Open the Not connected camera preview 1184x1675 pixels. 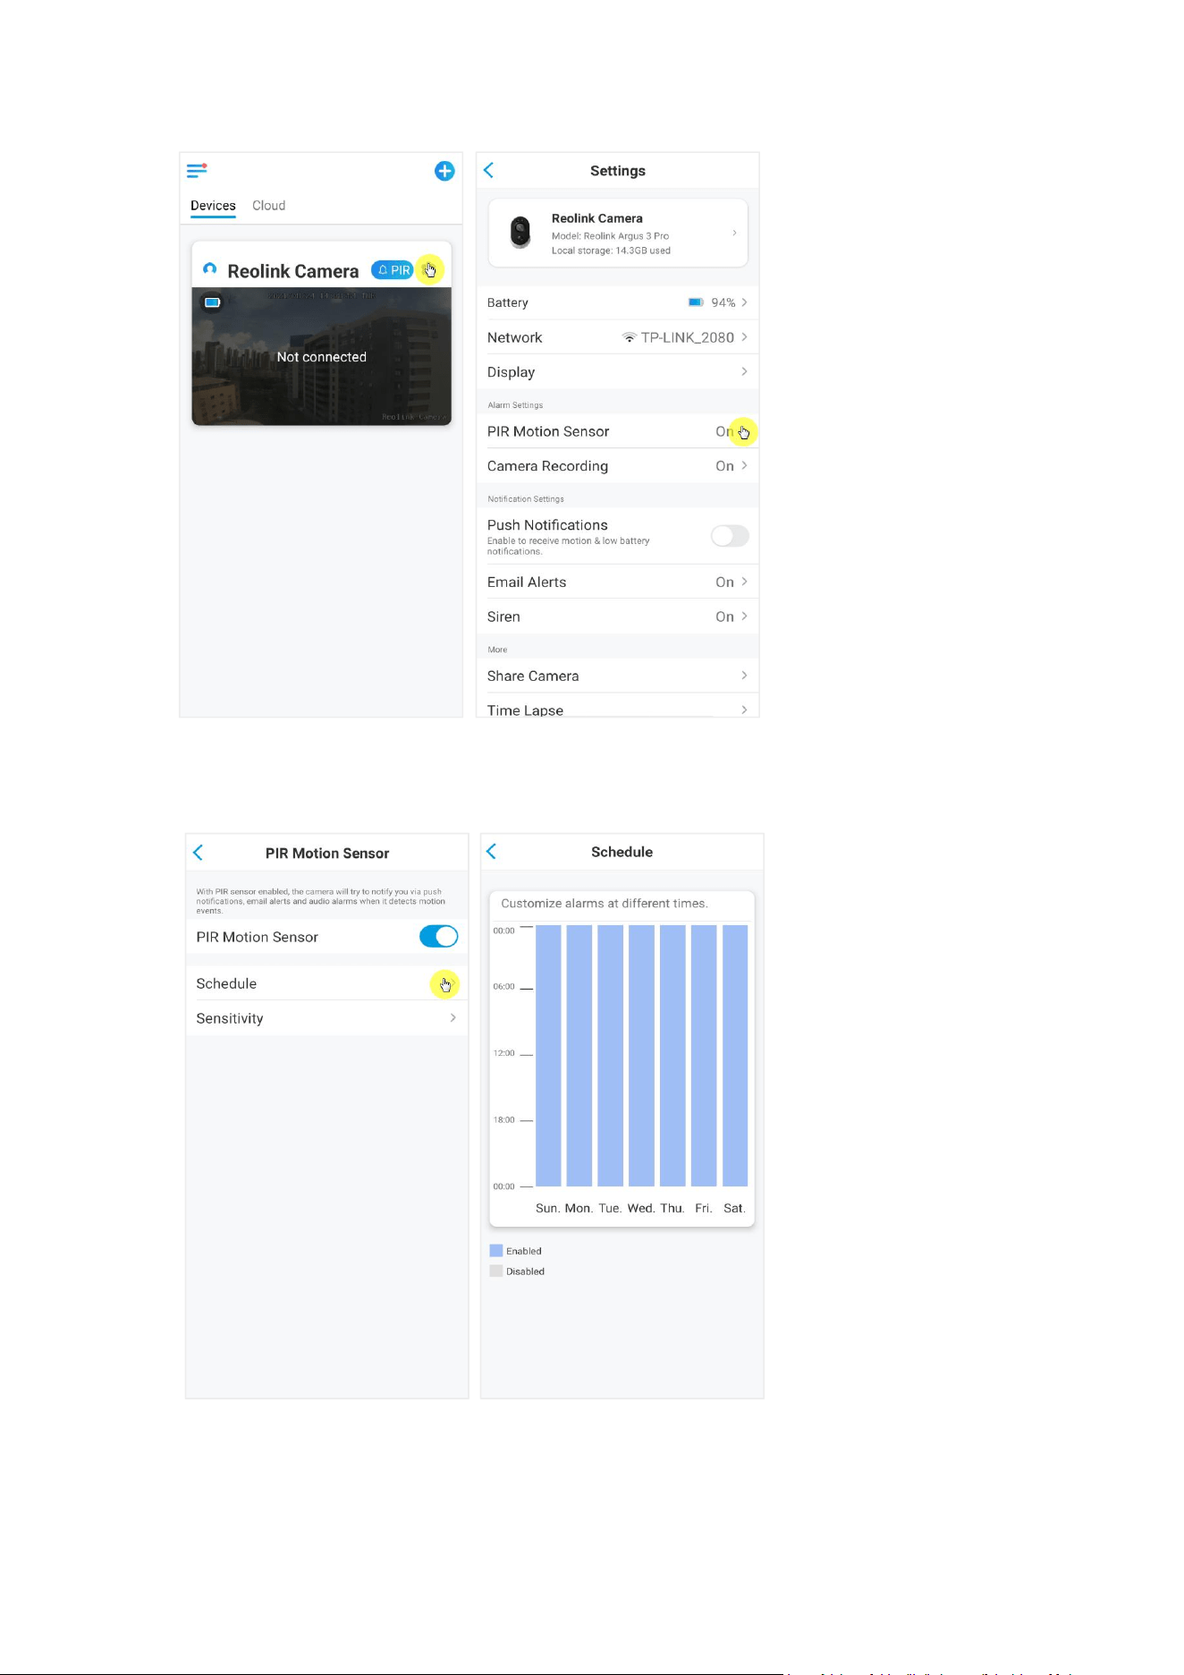[321, 356]
